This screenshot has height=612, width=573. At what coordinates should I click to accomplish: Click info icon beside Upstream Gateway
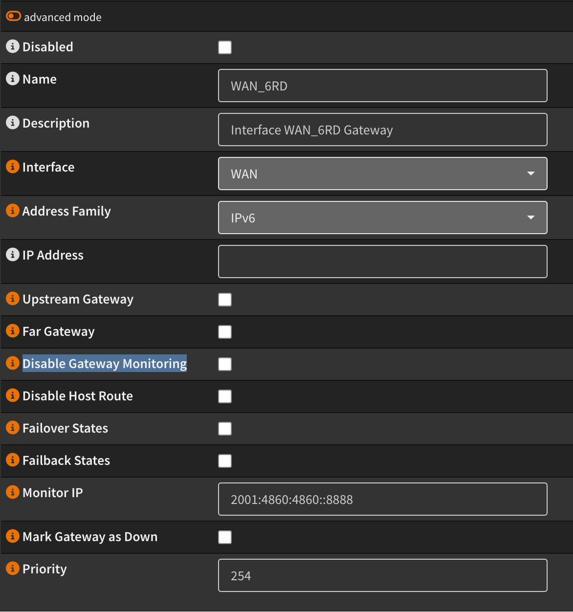tap(12, 299)
